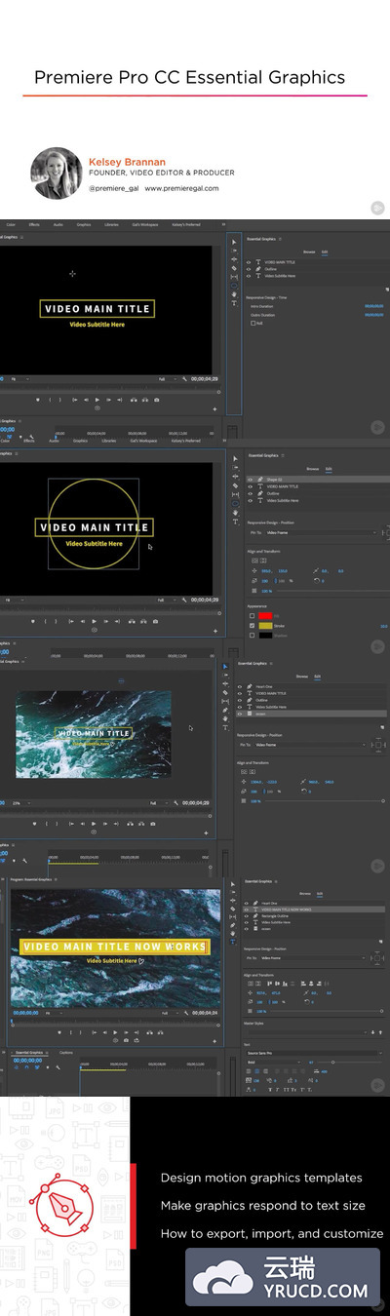
Task: Click the Intro Duration timecode value
Action: point(374,305)
